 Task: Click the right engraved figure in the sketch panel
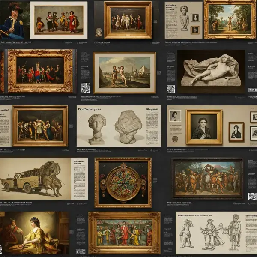click(234, 233)
